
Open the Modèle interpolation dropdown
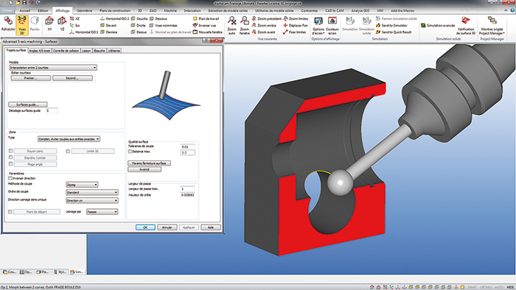click(53, 68)
